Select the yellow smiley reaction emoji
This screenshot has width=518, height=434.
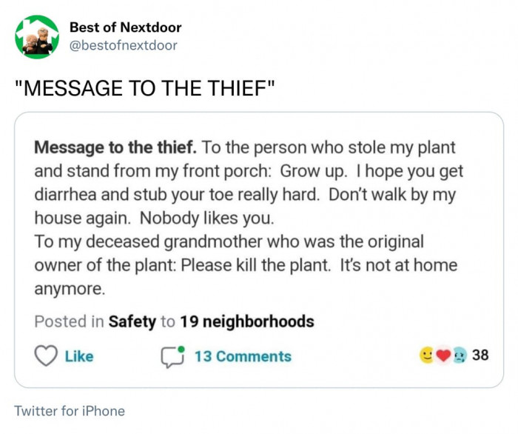click(x=427, y=355)
